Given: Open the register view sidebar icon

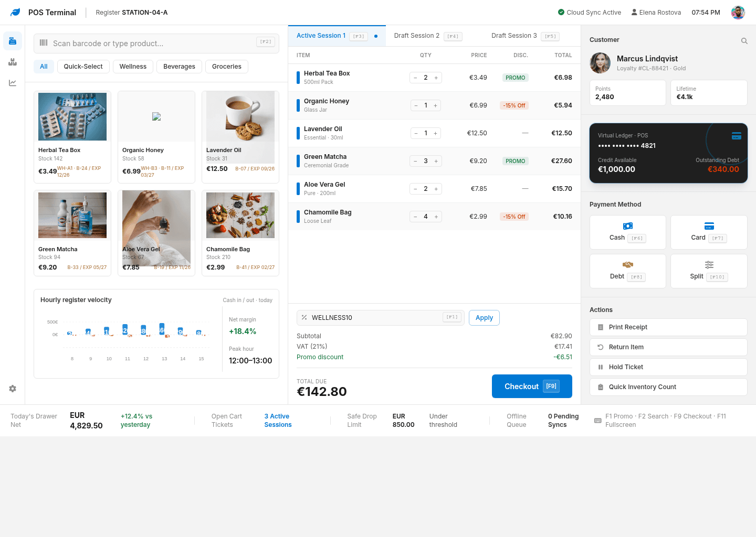Looking at the screenshot, I should (x=13, y=41).
